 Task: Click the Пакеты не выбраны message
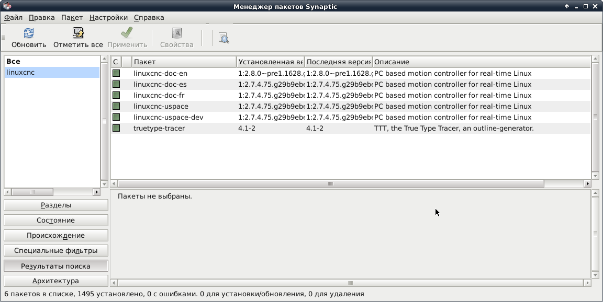154,196
